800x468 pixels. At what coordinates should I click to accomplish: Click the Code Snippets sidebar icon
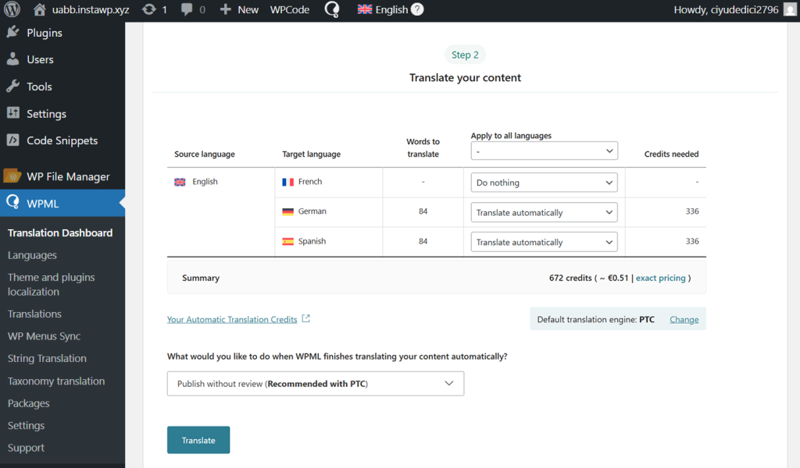click(x=12, y=140)
